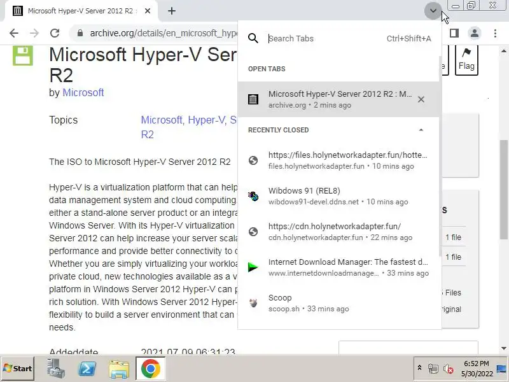Screen dimensions: 509x382
Task: Reopen the Scoop recently closed tab
Action: pos(338,304)
